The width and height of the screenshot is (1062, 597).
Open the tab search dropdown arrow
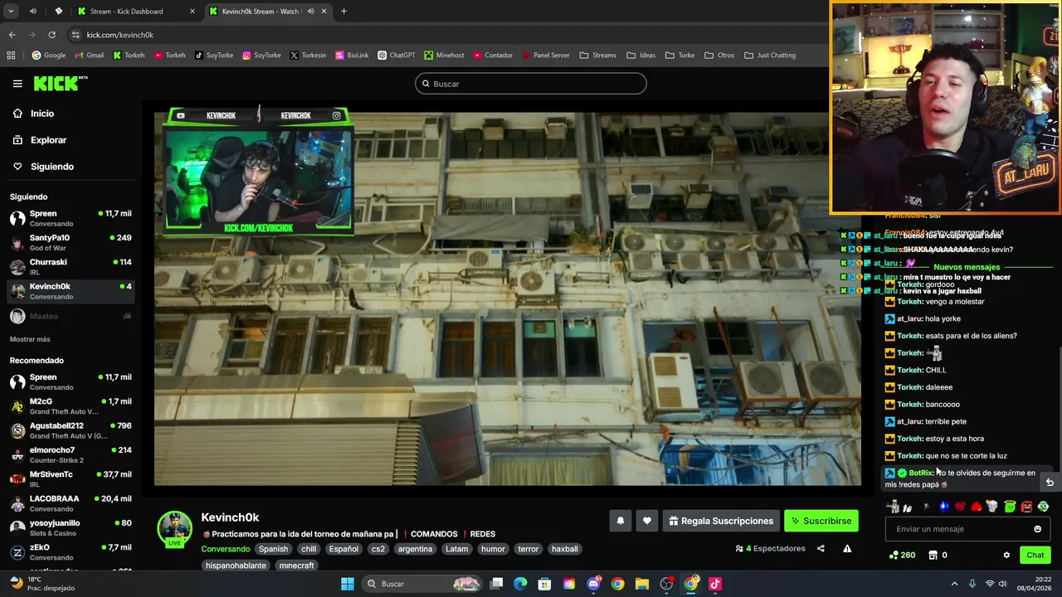click(x=12, y=12)
